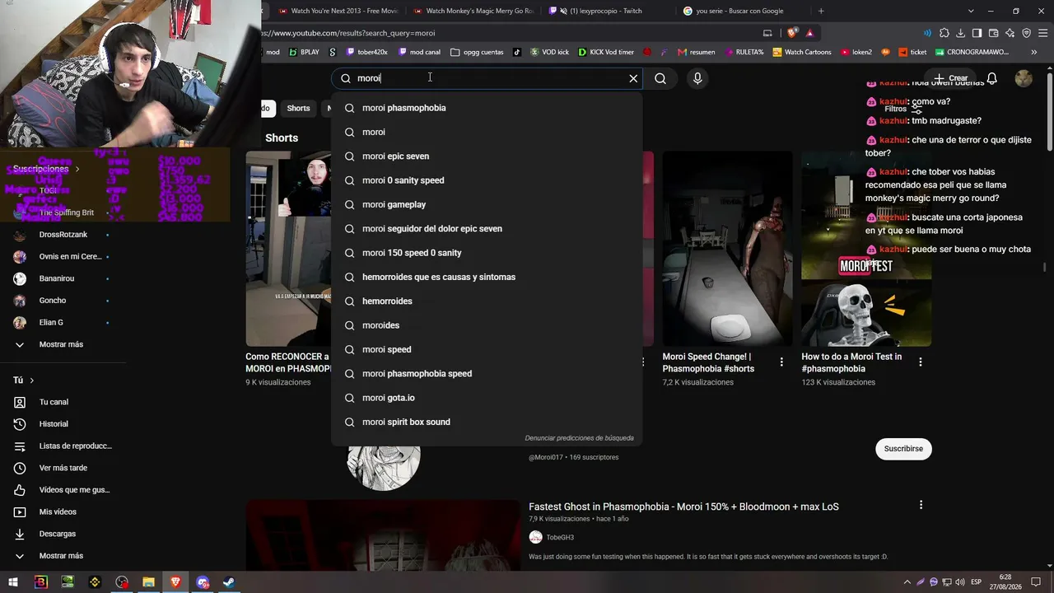Open the "Watch Cartoons" bookmark
Viewport: 1054px width, 593px height.
point(801,52)
